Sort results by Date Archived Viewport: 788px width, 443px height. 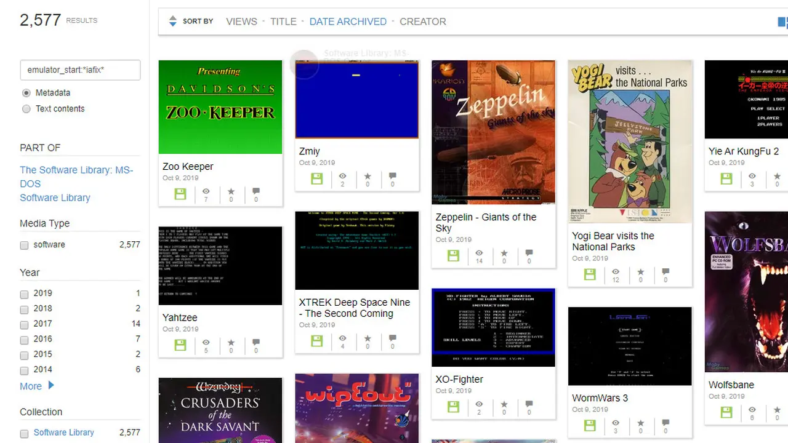tap(348, 22)
